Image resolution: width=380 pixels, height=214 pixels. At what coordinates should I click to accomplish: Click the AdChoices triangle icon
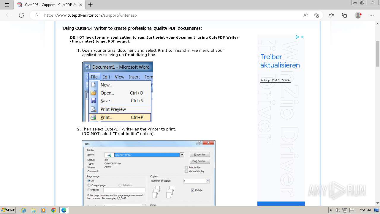297,37
